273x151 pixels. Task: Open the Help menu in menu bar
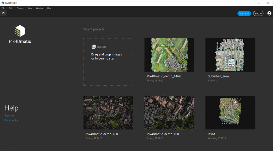49,8
